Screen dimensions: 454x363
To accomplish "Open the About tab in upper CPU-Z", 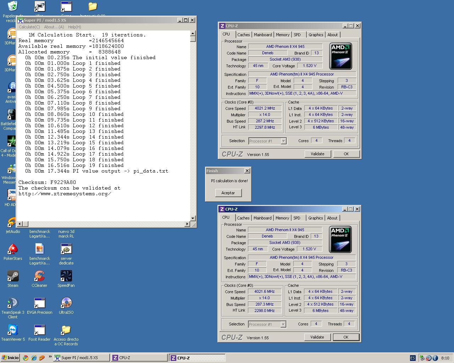I will click(333, 35).
